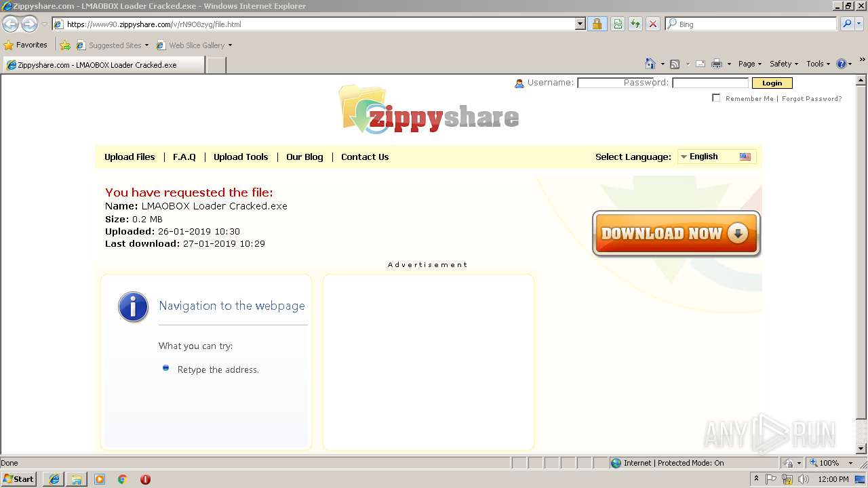Image resolution: width=868 pixels, height=488 pixels.
Task: Click the Login button
Action: pyautogui.click(x=772, y=83)
